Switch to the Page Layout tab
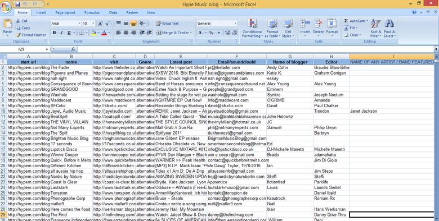The image size is (439, 221). pyautogui.click(x=65, y=12)
